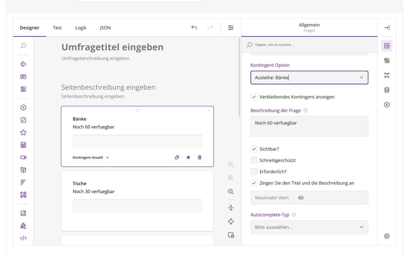
Task: Add a ranking question from toolbox
Action: click(x=23, y=182)
